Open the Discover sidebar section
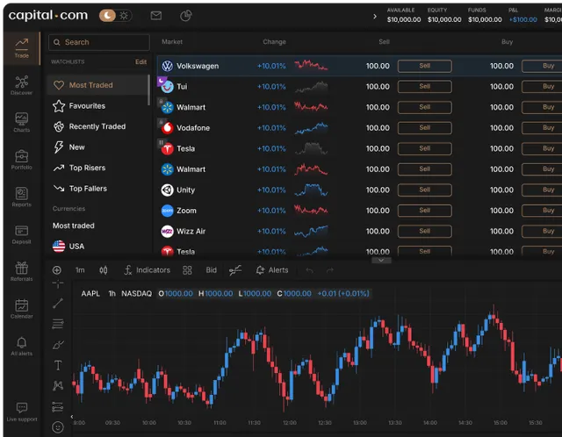The width and height of the screenshot is (562, 437). pyautogui.click(x=21, y=85)
